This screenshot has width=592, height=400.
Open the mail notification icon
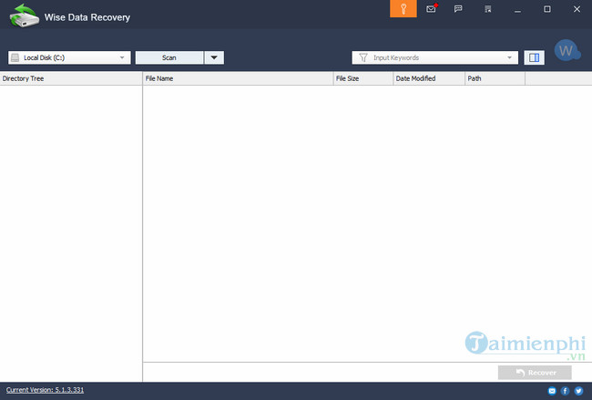pyautogui.click(x=431, y=9)
